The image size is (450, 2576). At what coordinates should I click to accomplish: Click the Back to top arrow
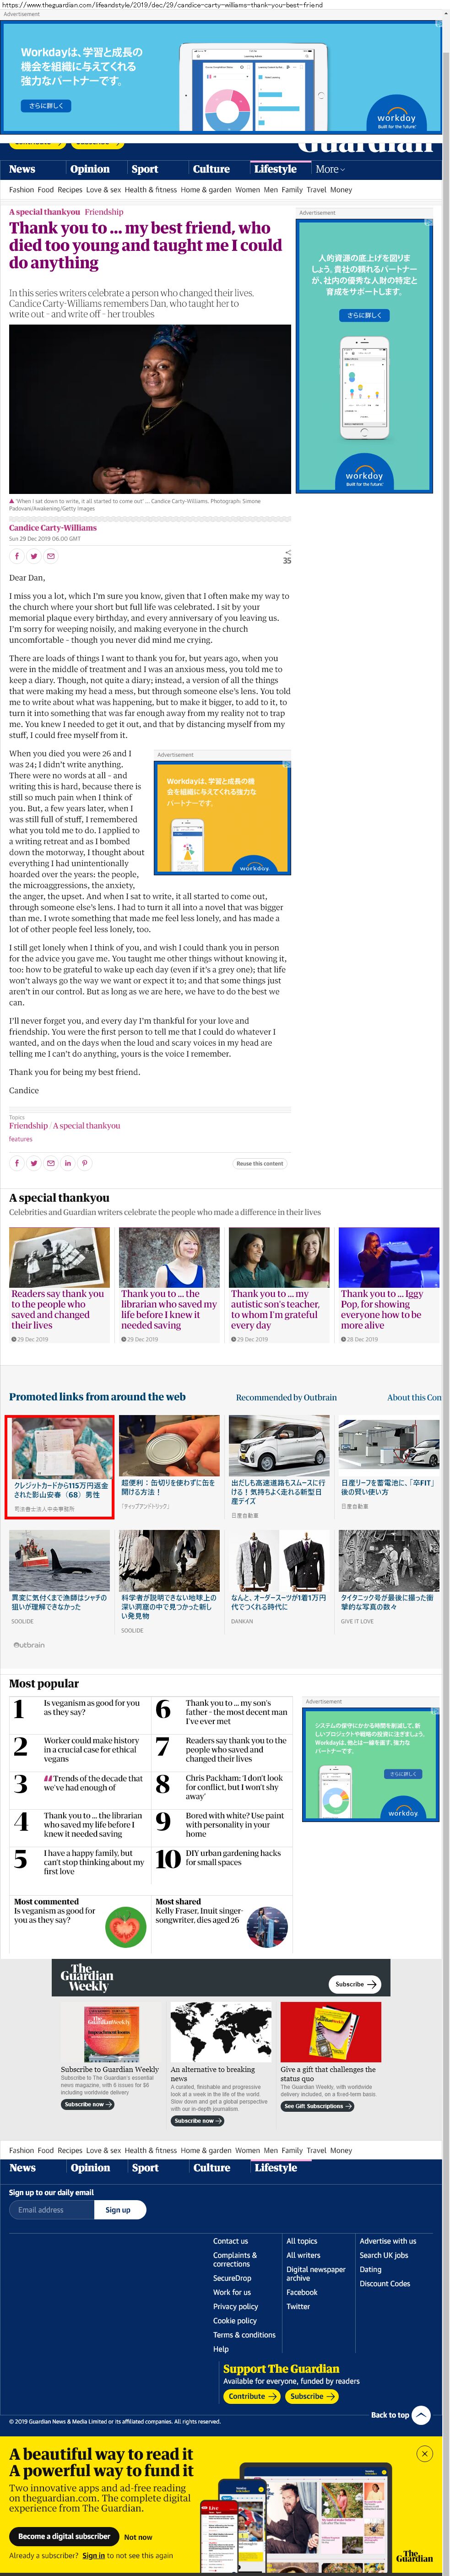point(421,2414)
